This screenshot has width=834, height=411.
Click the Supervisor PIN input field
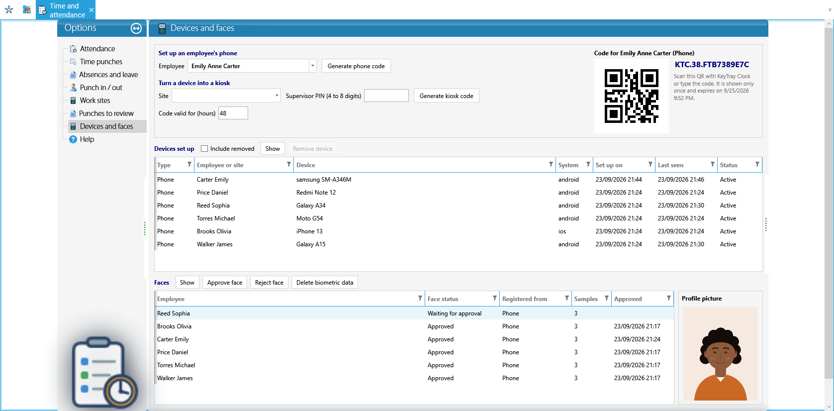[x=386, y=96]
